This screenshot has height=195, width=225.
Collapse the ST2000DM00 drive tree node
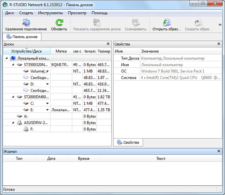pyautogui.click(x=13, y=97)
